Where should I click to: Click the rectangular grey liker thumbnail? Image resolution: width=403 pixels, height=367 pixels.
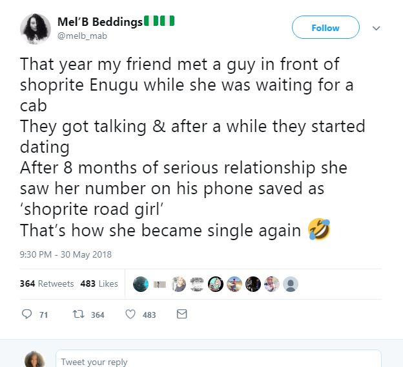[x=160, y=284]
